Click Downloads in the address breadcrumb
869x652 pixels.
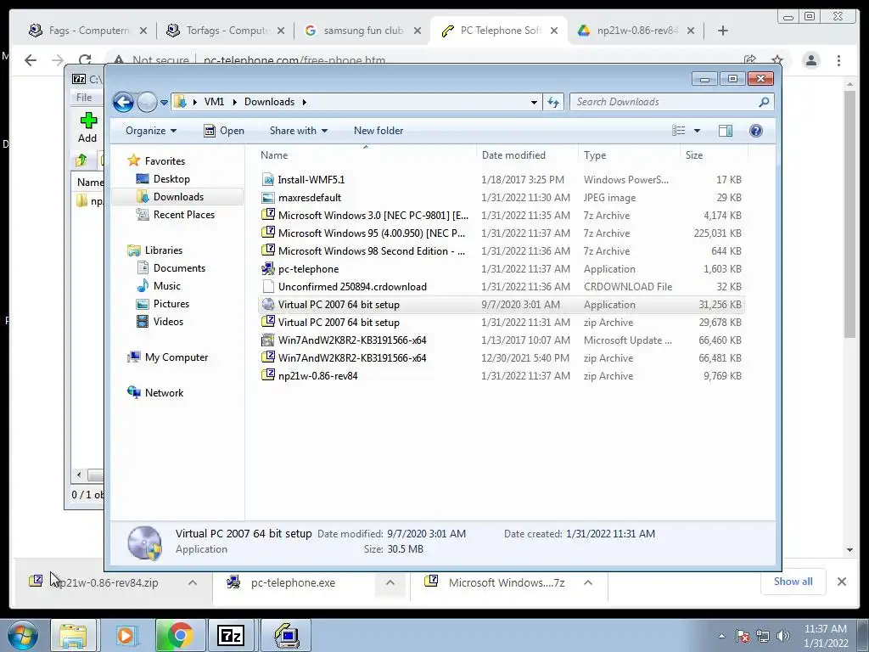269,102
